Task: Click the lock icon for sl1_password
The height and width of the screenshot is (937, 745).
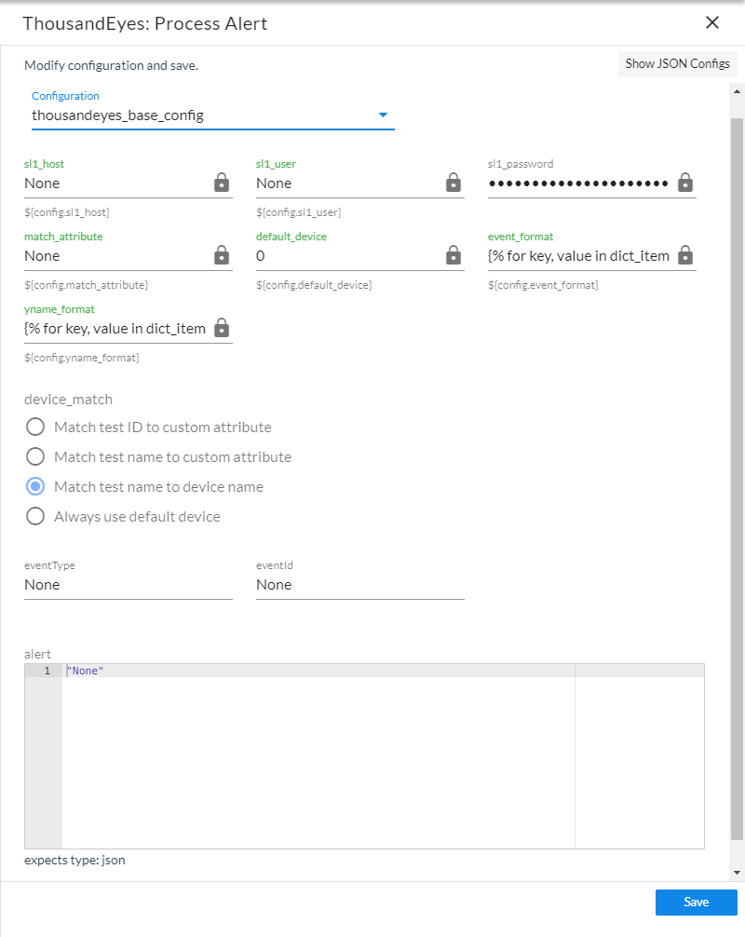Action: 685,183
